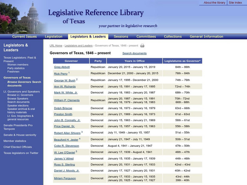Open About the library link
247x185 pixels.
tap(214, 3)
